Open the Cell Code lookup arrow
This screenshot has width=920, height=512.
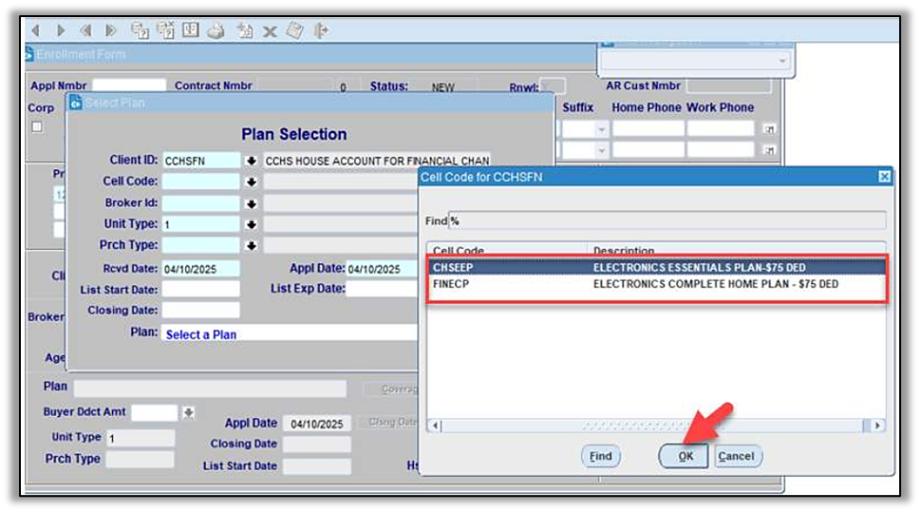(x=252, y=181)
